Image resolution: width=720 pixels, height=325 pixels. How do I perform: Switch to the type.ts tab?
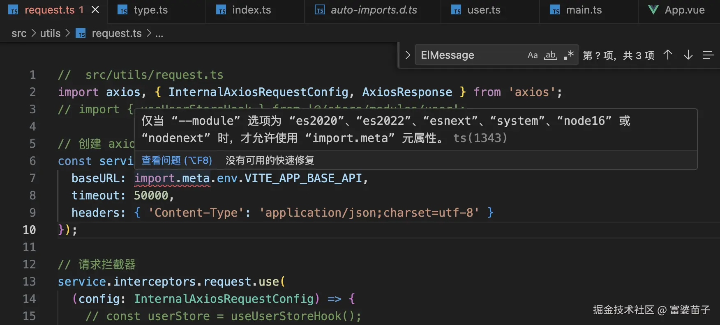tap(150, 10)
